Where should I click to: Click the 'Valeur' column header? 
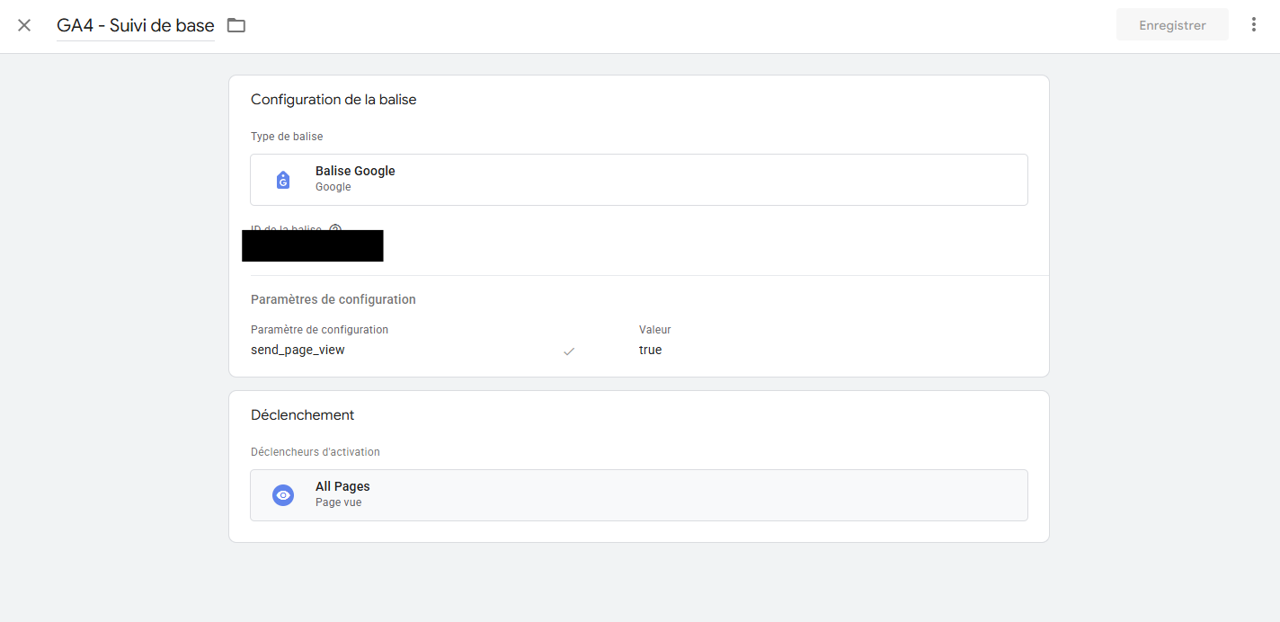(654, 330)
